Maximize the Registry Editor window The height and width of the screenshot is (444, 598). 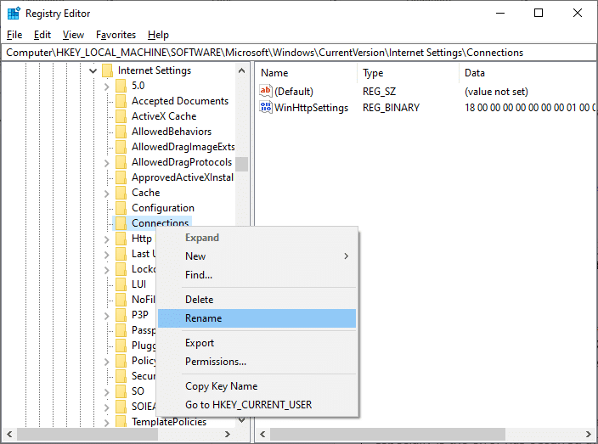(539, 13)
